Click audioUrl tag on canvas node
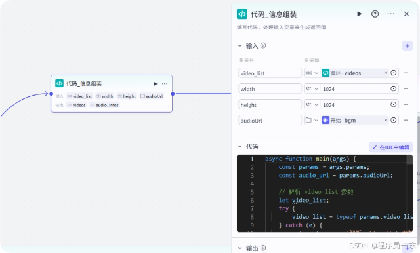Image resolution: width=420 pixels, height=253 pixels. (x=152, y=96)
